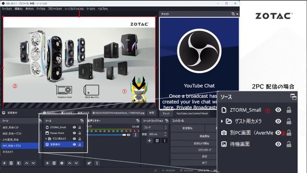Image resolution: width=307 pixels, height=173 pixels.
Task: Expand ゲスト用カメラ group in main Sources list
Action: [46, 139]
